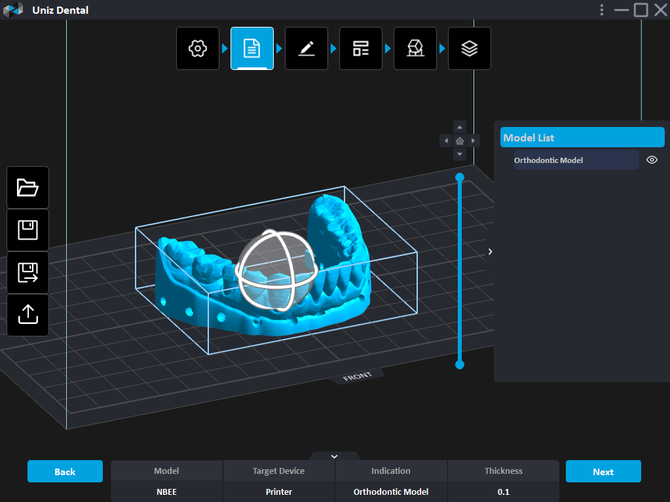
Task: Collapse the bottom info panel chevron
Action: point(334,456)
